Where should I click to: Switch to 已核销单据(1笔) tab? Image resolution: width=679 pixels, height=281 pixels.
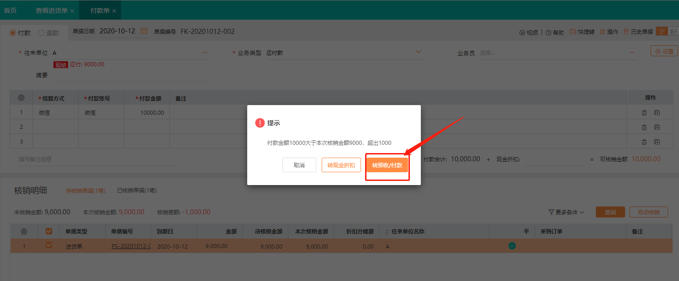point(137,191)
